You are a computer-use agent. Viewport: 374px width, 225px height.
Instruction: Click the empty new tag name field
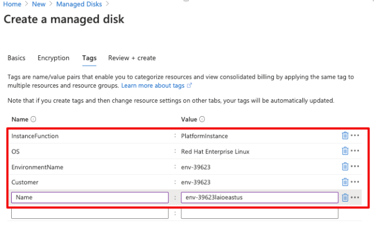point(90,213)
